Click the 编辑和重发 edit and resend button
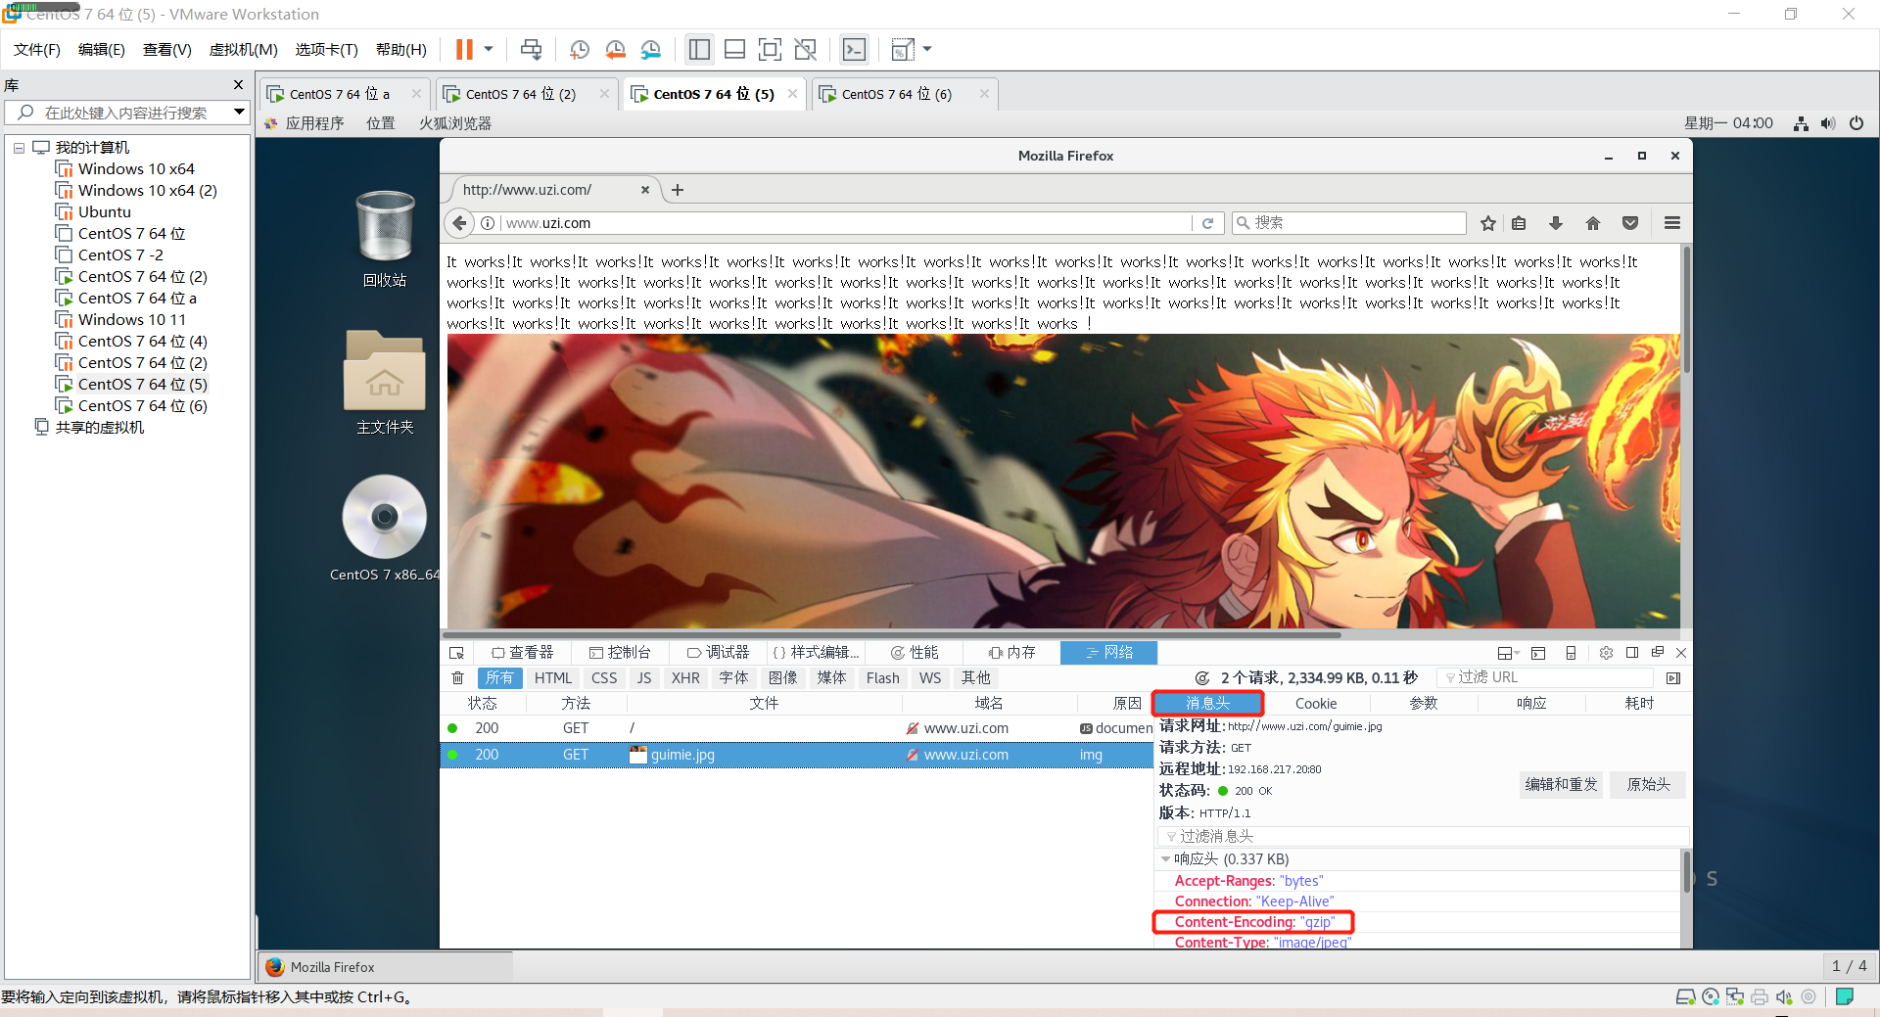 [1561, 785]
